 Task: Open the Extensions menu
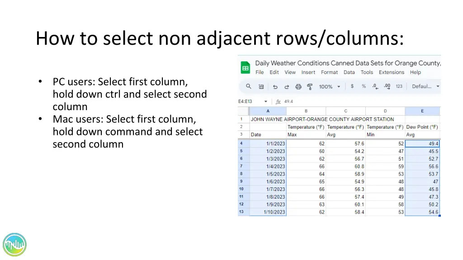[392, 72]
